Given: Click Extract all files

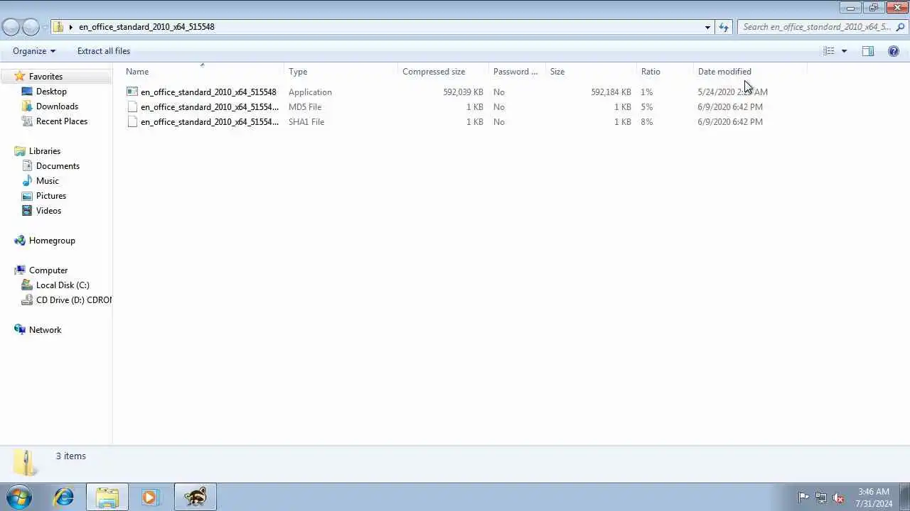Looking at the screenshot, I should (104, 51).
